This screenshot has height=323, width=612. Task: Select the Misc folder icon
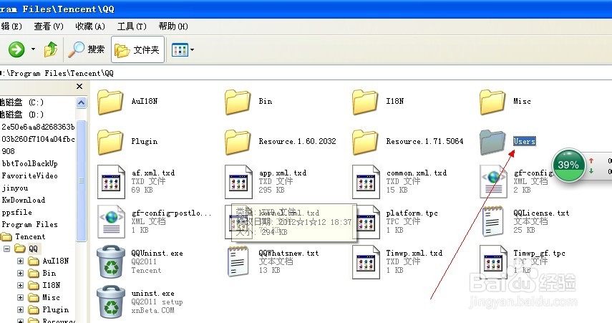point(492,102)
